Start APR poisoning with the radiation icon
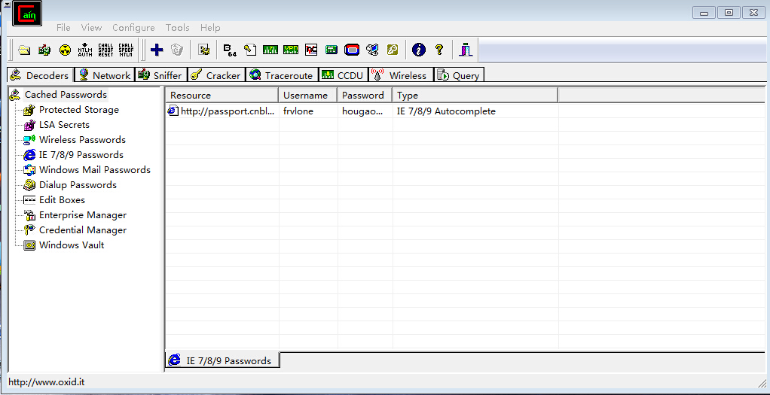This screenshot has width=770, height=395. pyautogui.click(x=65, y=50)
